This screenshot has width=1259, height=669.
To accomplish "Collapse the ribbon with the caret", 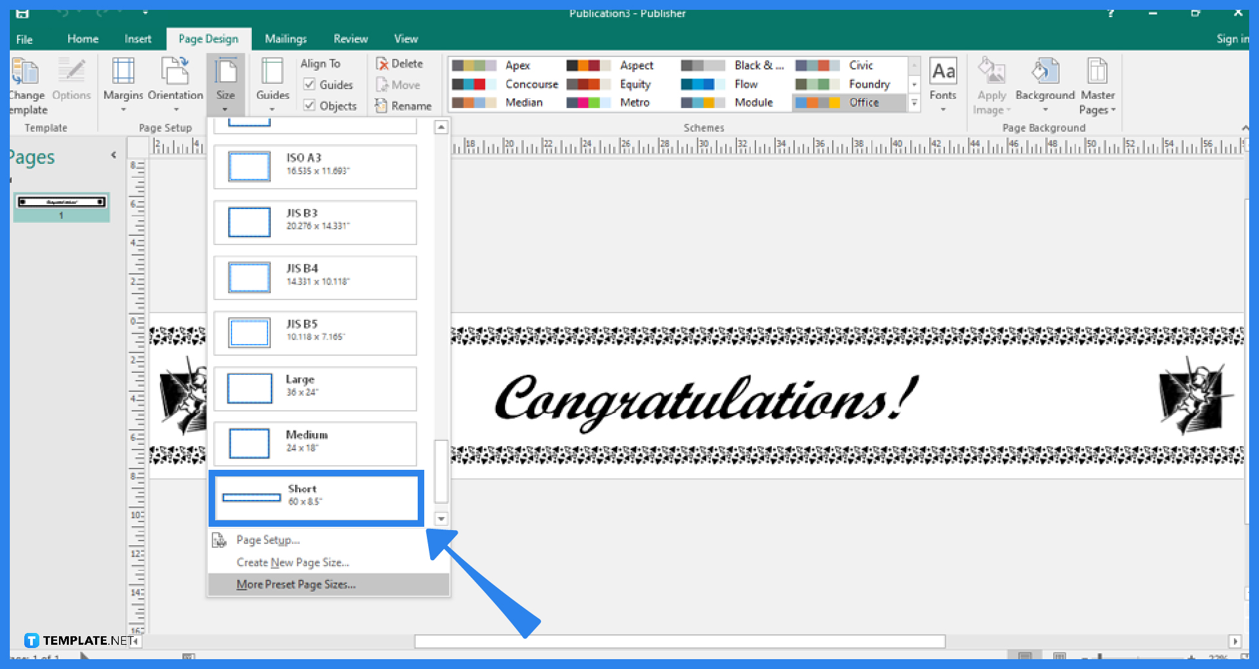I will (1245, 128).
